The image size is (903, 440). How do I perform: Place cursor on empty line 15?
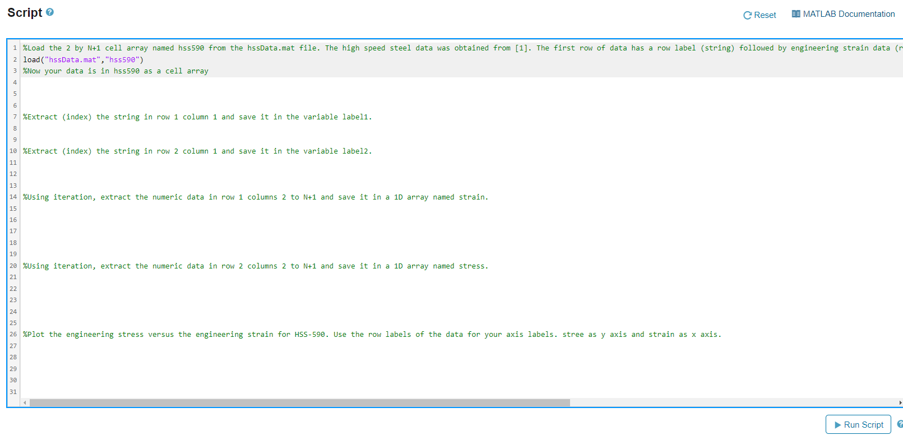[x=461, y=209]
